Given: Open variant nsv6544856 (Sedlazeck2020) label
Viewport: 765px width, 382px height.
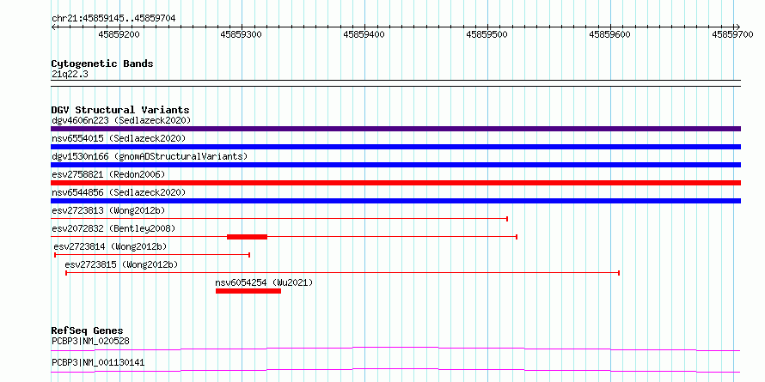Looking at the screenshot, I should click(x=119, y=192).
